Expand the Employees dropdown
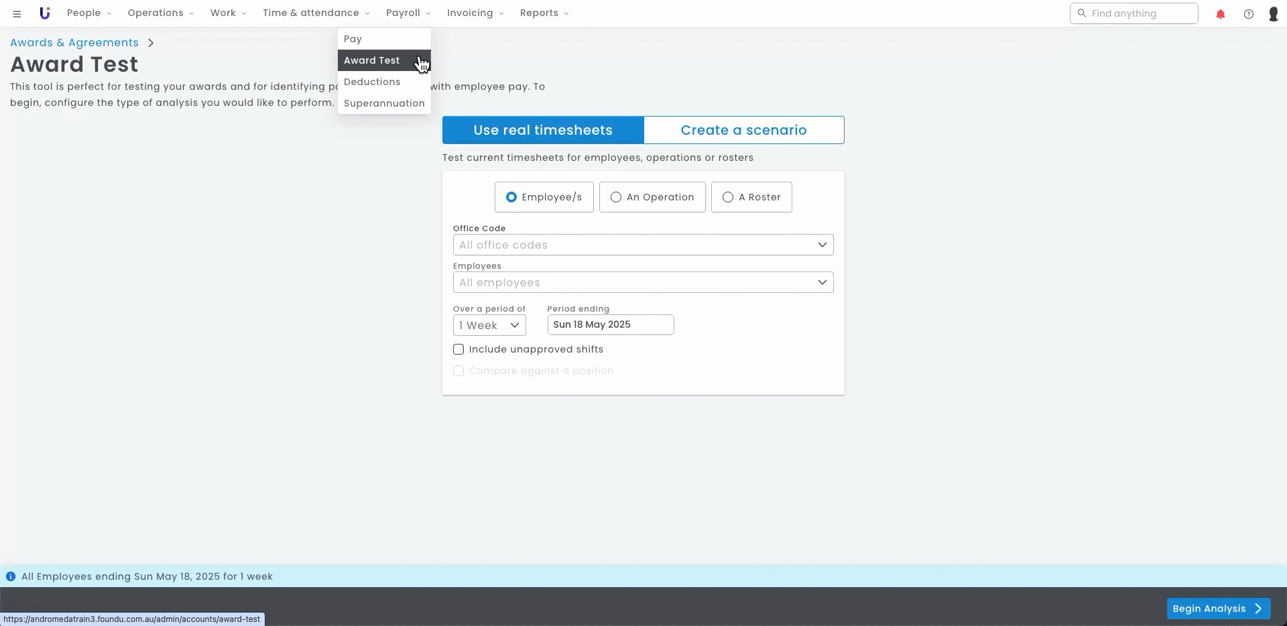This screenshot has width=1287, height=626. click(x=643, y=282)
